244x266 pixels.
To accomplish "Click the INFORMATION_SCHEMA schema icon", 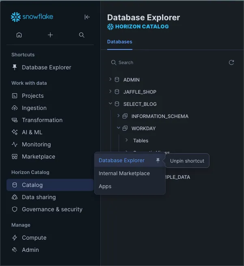I will pos(125,116).
